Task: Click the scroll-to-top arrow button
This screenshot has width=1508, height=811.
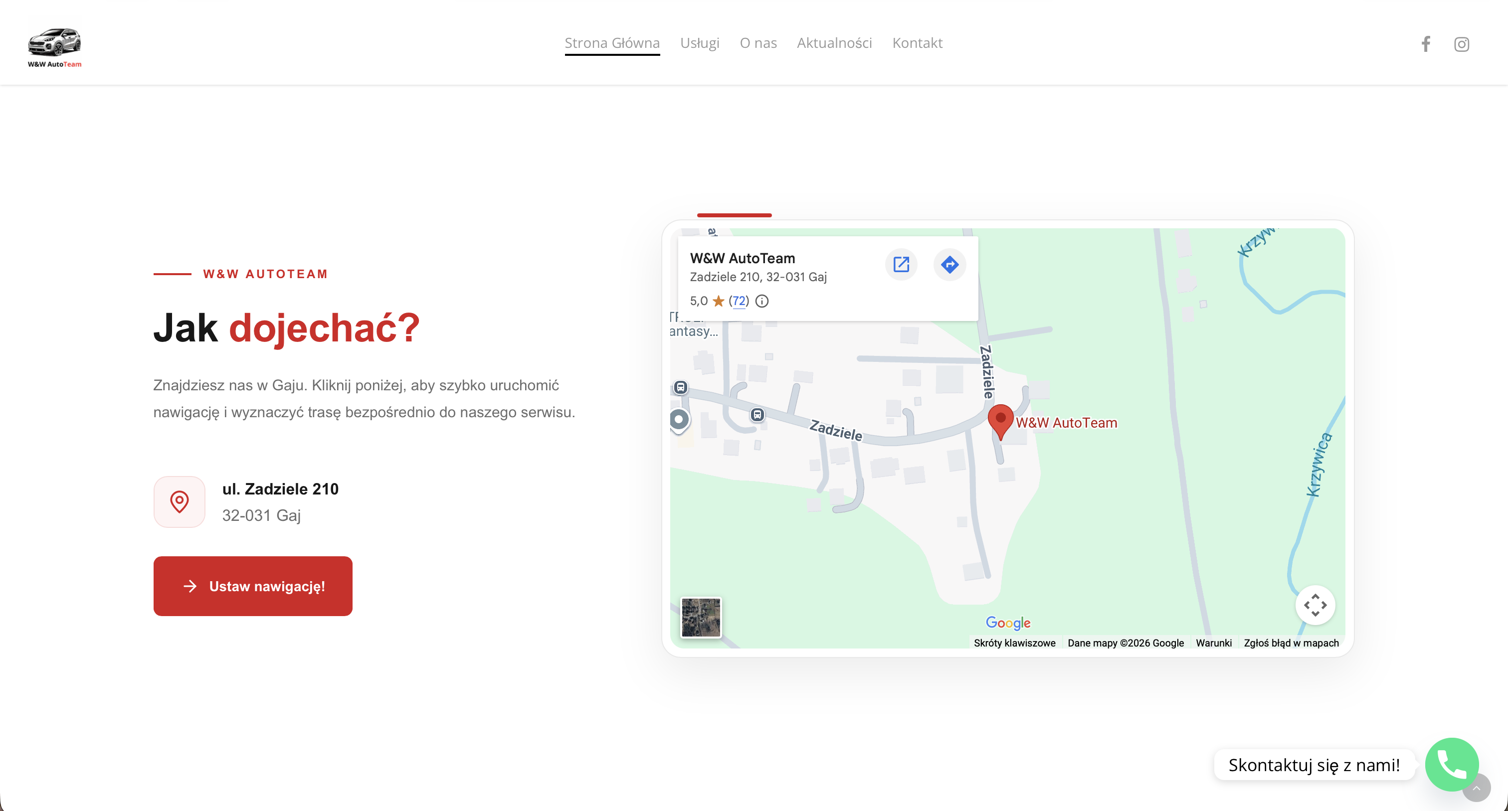Action: coord(1477,788)
